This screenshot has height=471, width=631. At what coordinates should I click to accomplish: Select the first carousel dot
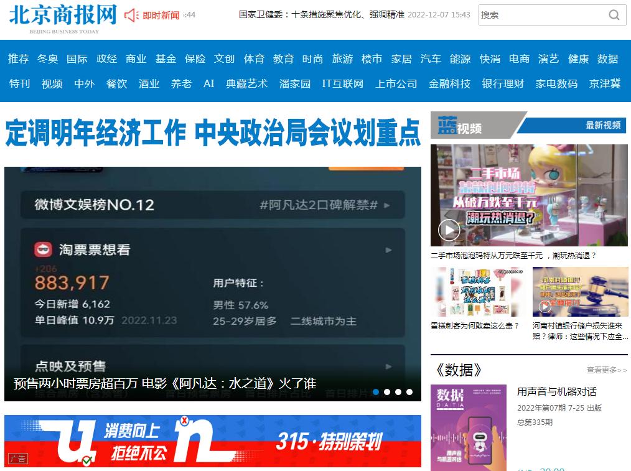coord(376,392)
